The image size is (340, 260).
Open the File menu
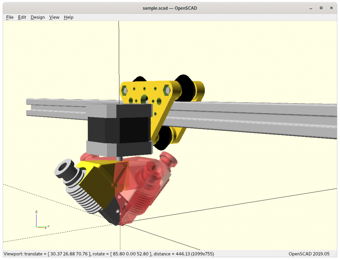click(10, 17)
